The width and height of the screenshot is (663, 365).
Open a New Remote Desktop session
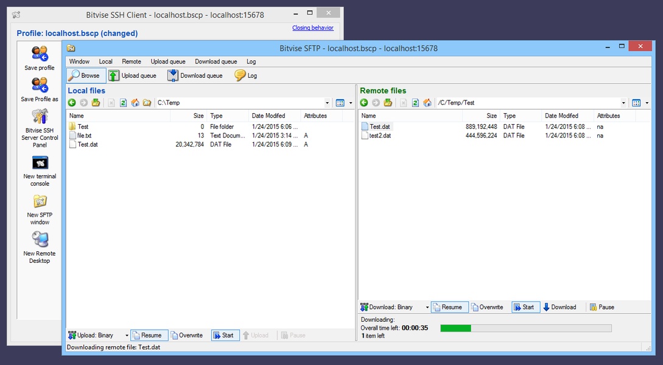pos(40,240)
